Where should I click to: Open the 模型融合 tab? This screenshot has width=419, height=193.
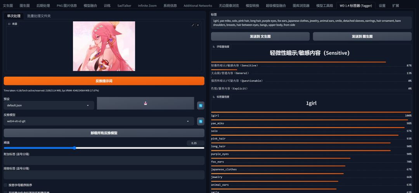tap(90, 5)
